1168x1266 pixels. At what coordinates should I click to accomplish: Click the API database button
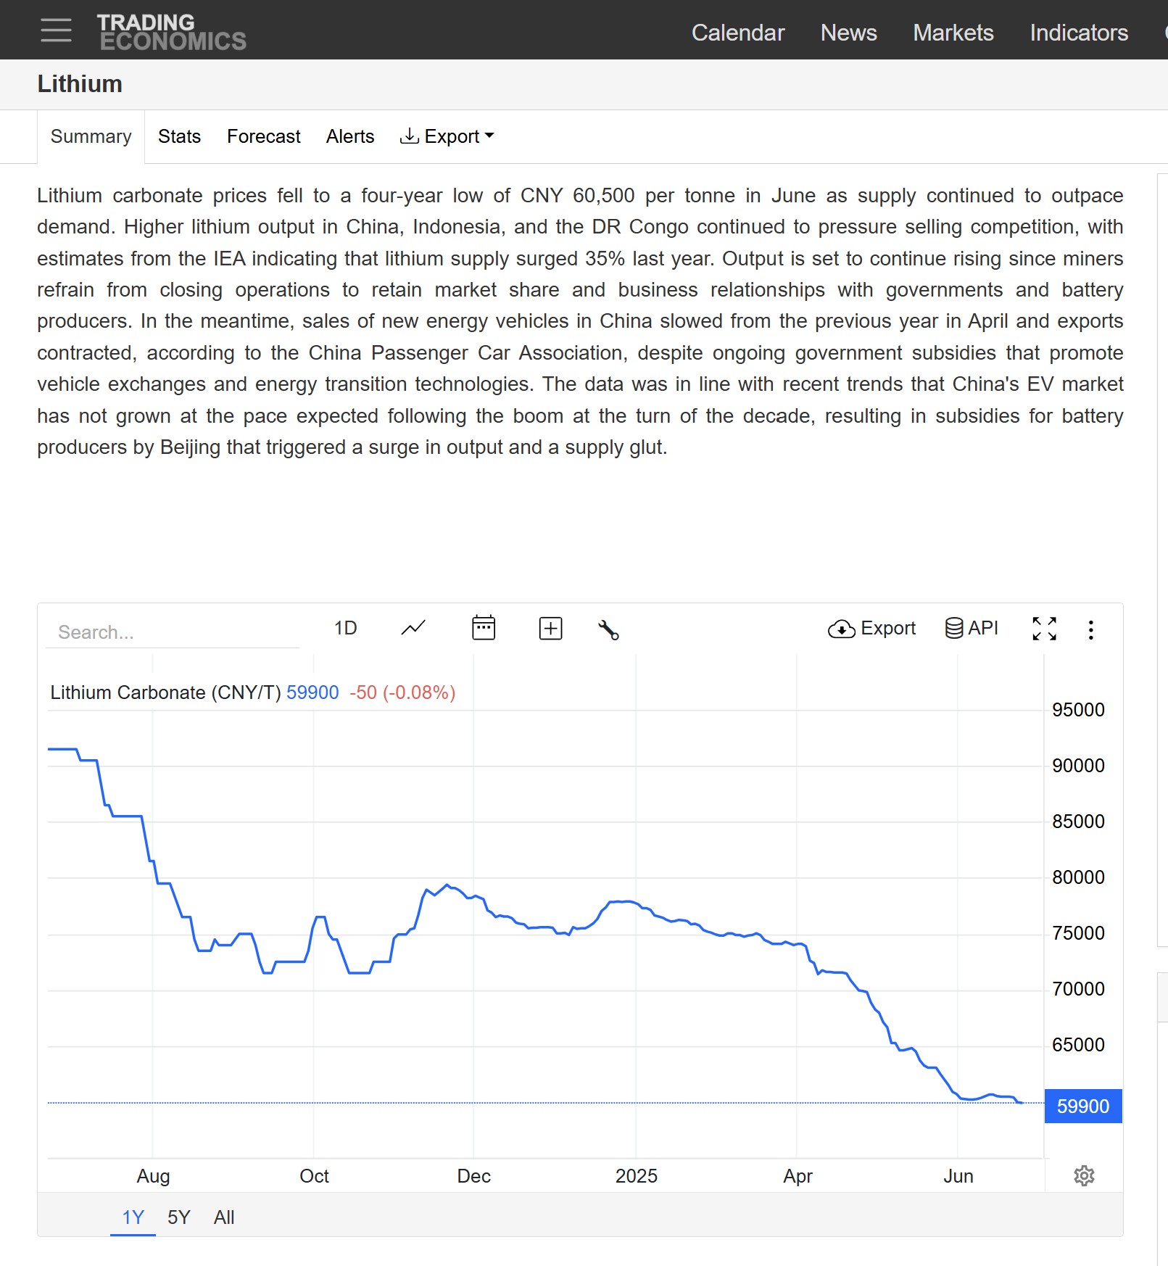click(972, 628)
